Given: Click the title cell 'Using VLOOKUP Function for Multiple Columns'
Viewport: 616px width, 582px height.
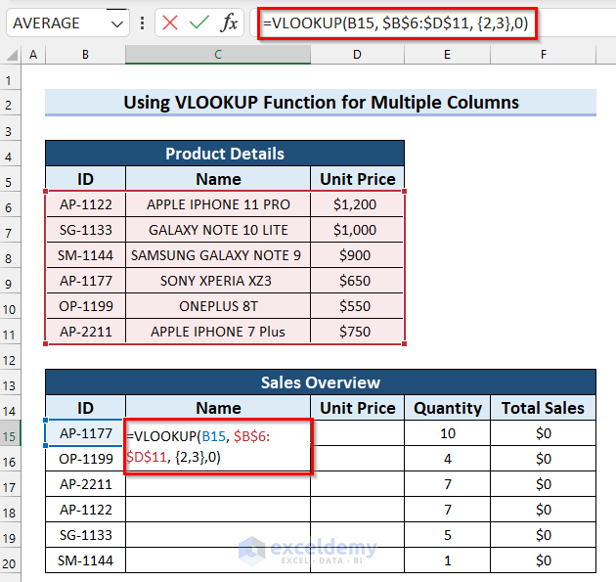Looking at the screenshot, I should click(321, 103).
